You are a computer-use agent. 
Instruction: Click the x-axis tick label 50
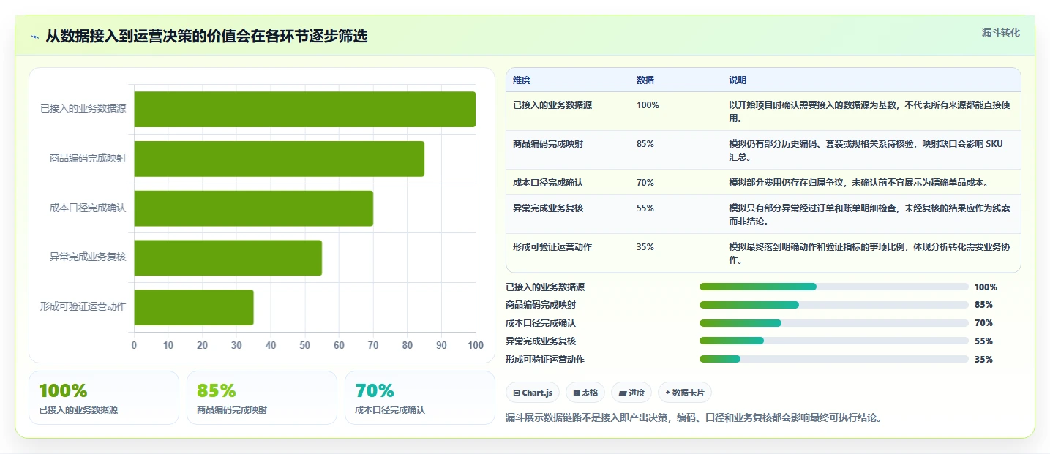click(305, 345)
